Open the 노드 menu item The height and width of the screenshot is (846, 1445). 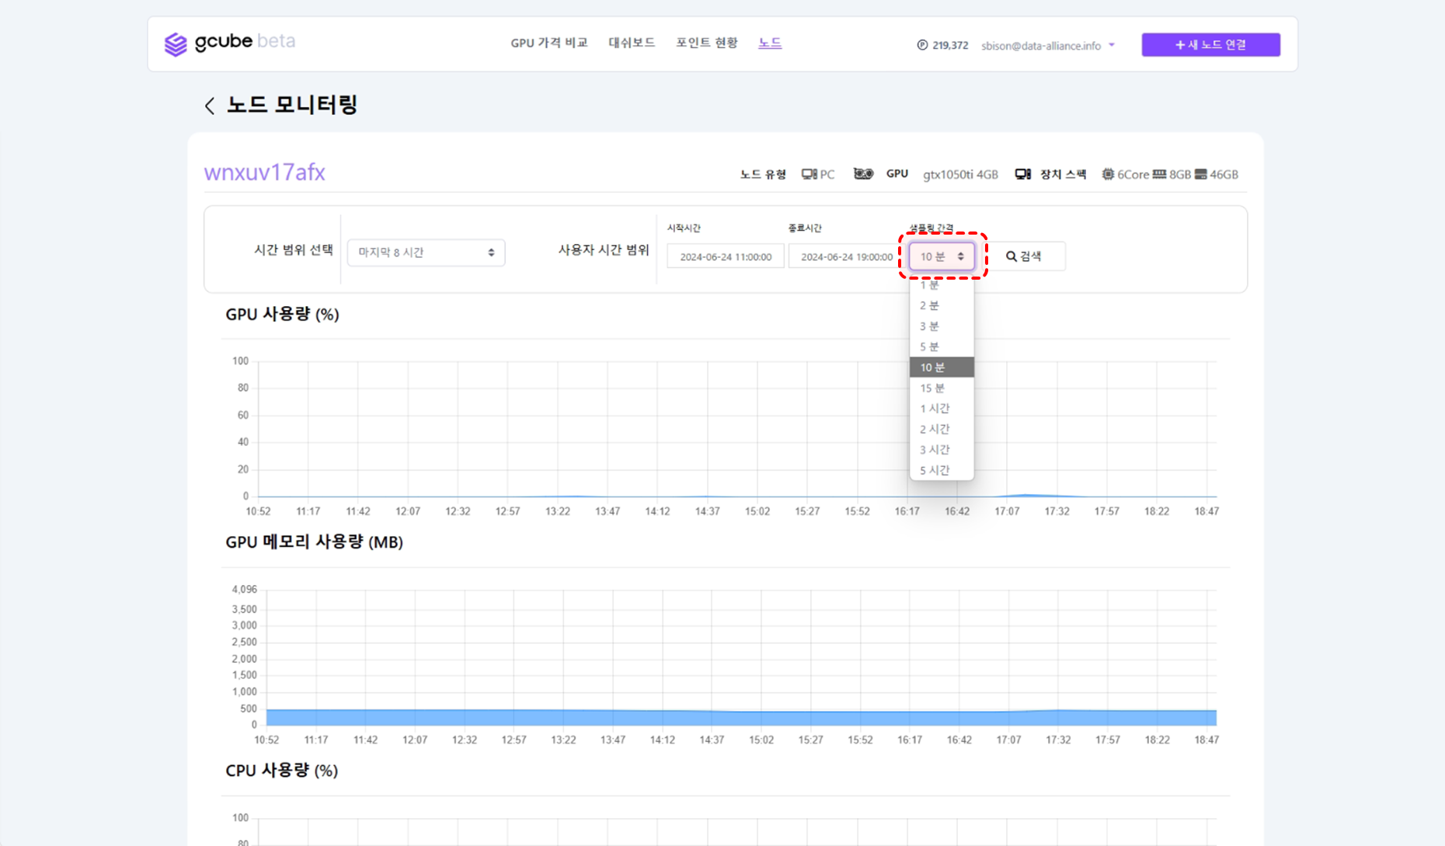770,43
